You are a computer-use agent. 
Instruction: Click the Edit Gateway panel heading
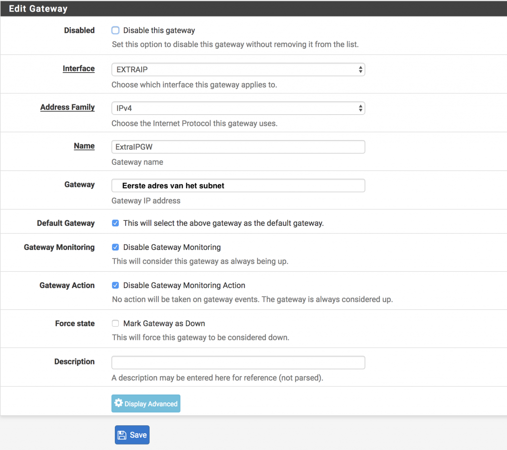click(38, 9)
